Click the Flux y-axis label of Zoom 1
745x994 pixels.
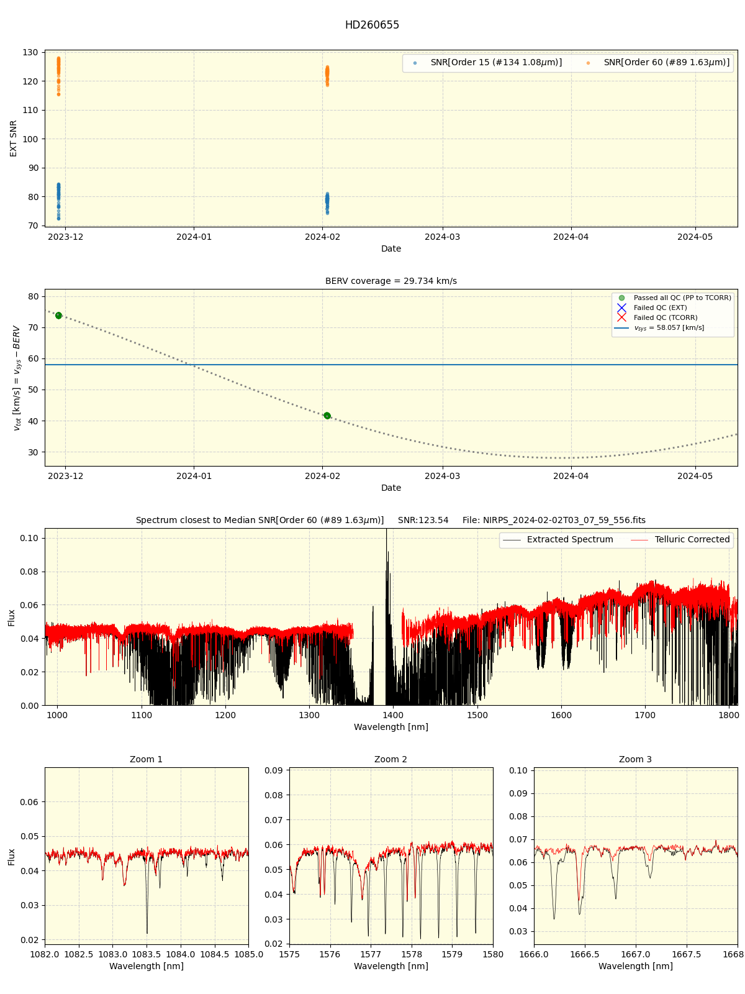click(x=11, y=857)
